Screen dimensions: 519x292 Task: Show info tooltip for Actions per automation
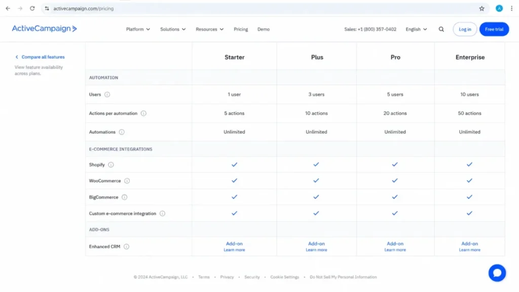[143, 114]
